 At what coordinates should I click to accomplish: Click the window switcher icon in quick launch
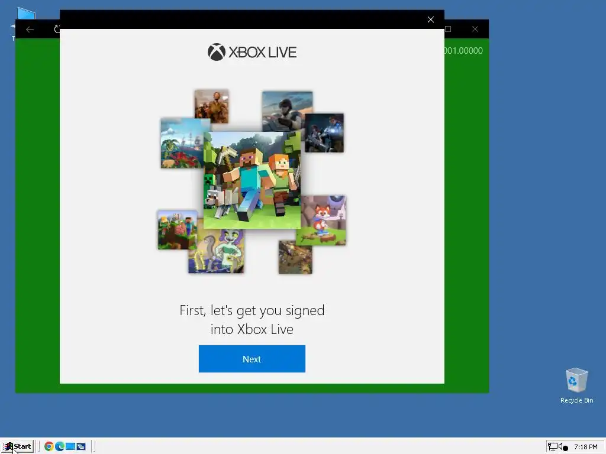[x=80, y=446]
